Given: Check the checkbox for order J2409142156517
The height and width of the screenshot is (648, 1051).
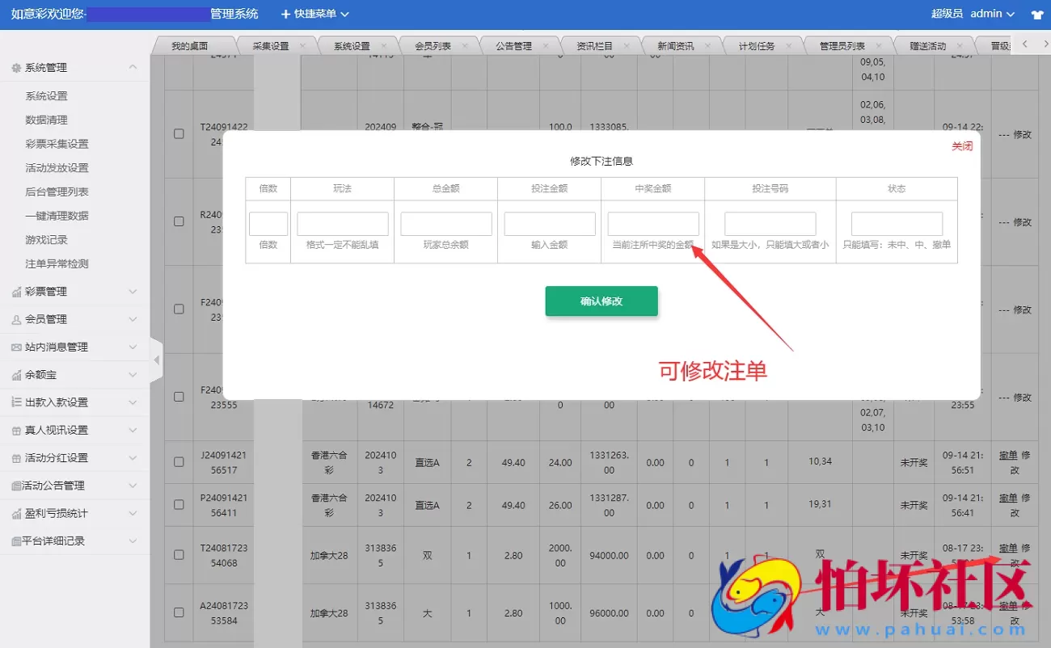Looking at the screenshot, I should pyautogui.click(x=179, y=461).
